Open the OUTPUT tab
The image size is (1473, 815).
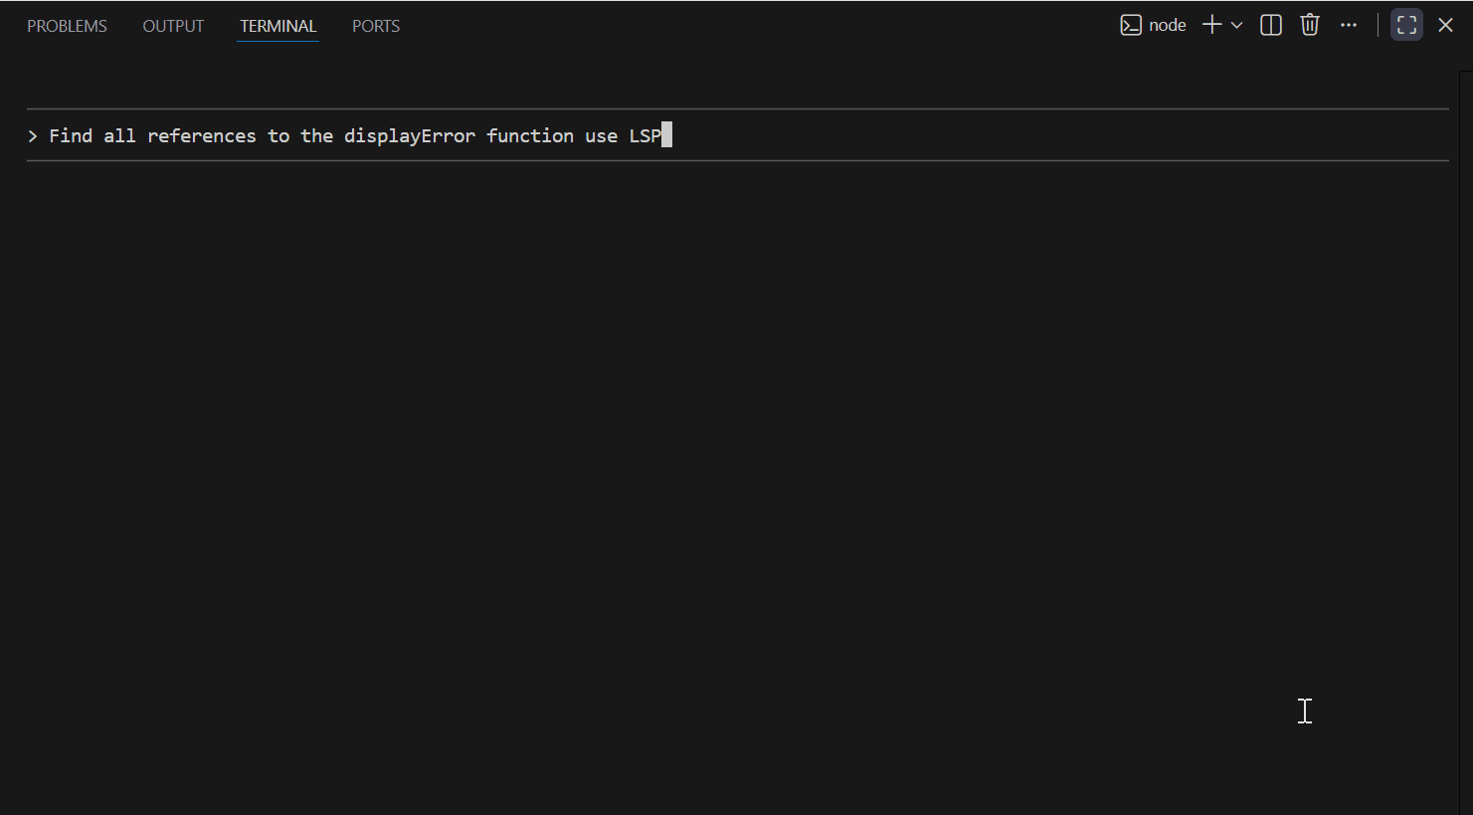[x=173, y=26]
